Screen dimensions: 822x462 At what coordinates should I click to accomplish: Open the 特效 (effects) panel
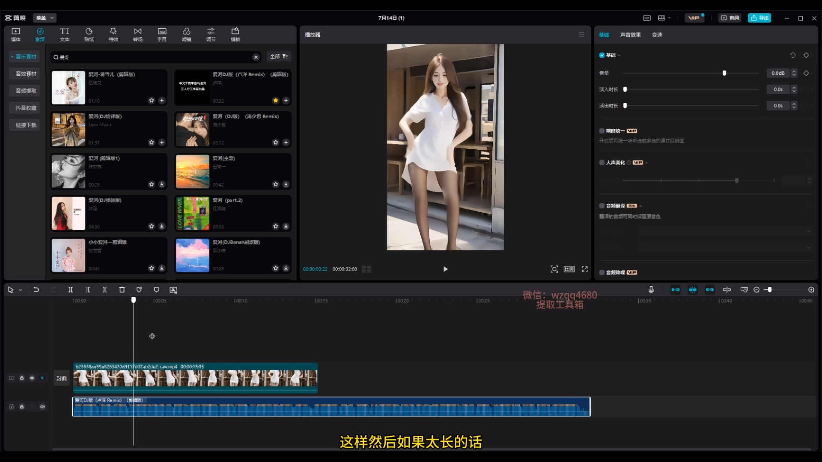tap(113, 34)
